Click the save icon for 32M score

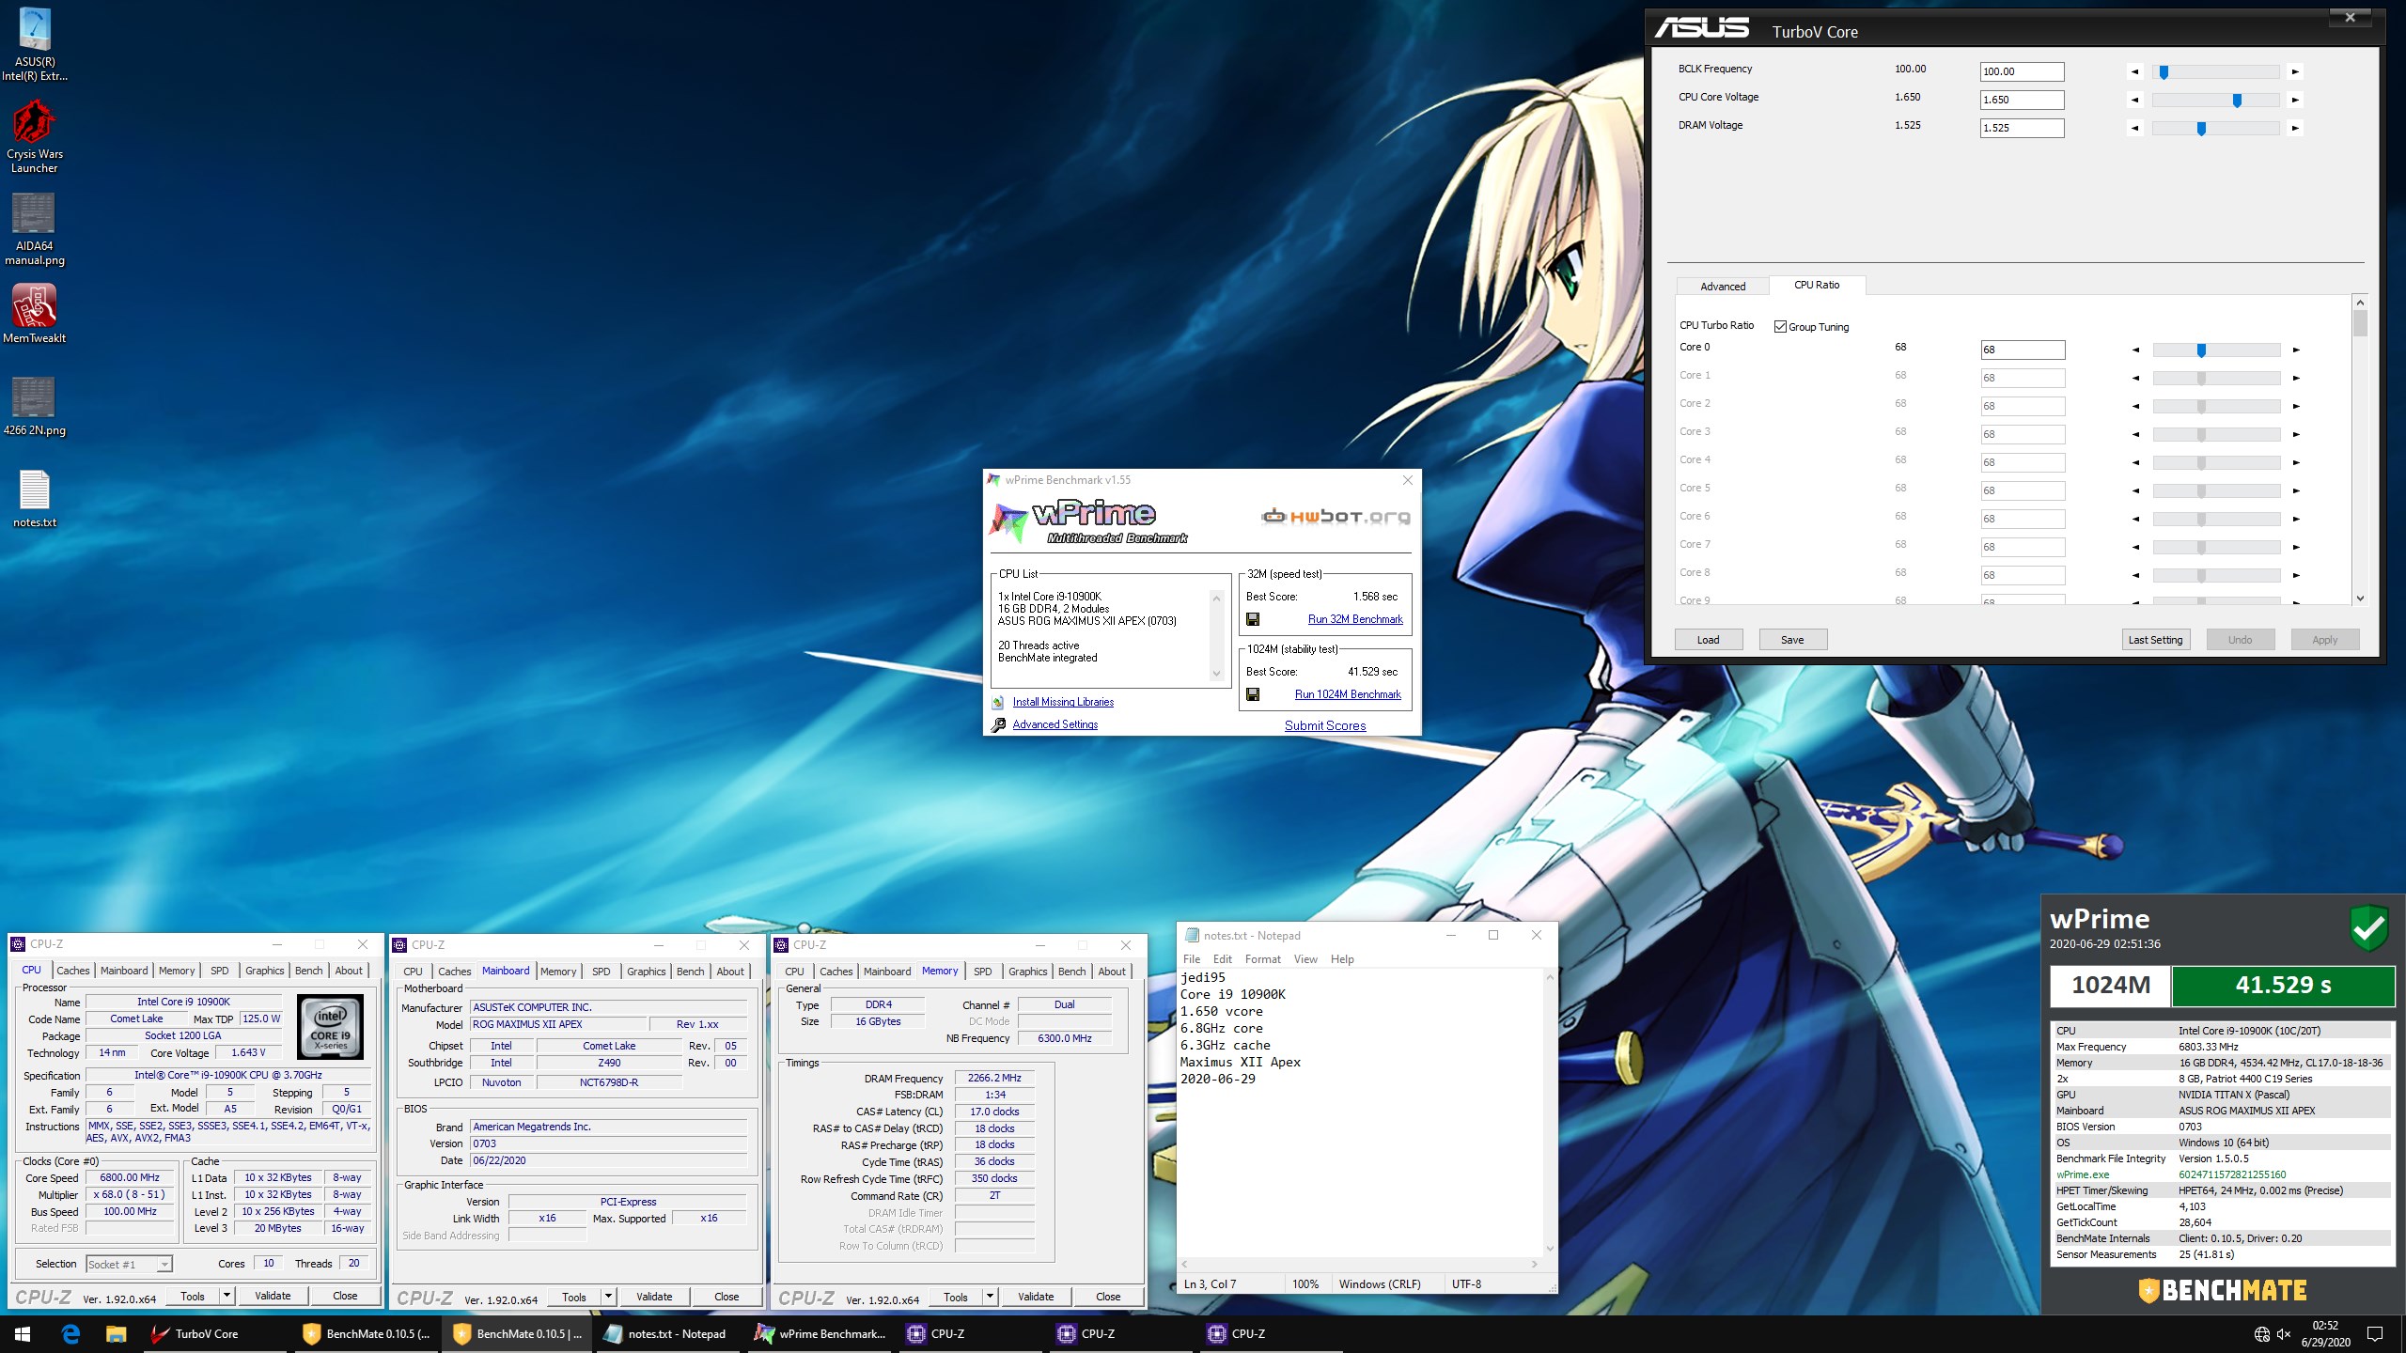[x=1253, y=619]
